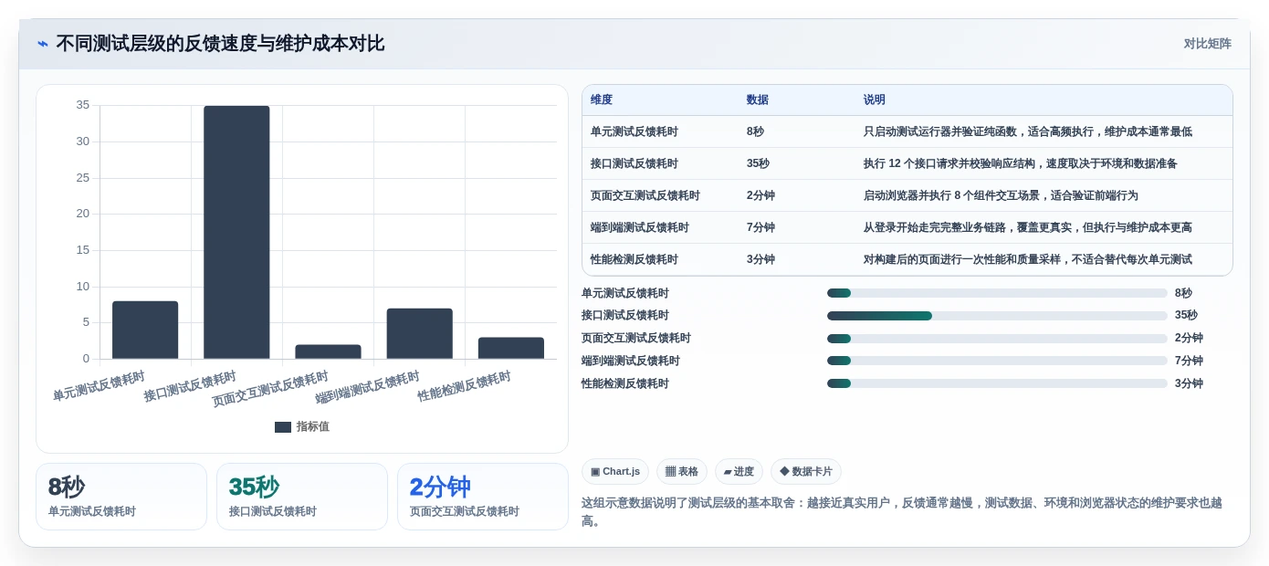Select table row cell 接口测试反馈耗时
The height and width of the screenshot is (566, 1269).
[x=634, y=163]
